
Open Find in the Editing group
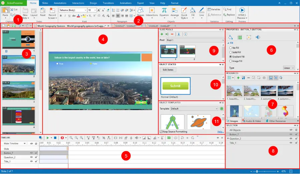point(227,9)
